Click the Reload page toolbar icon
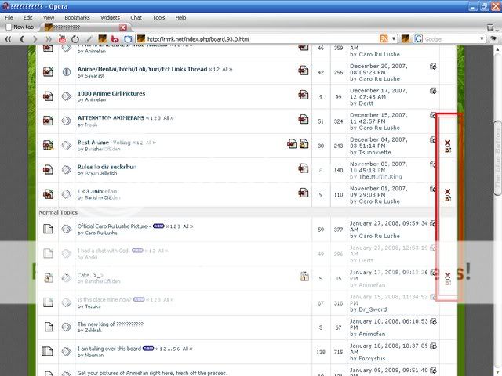 tap(75, 38)
